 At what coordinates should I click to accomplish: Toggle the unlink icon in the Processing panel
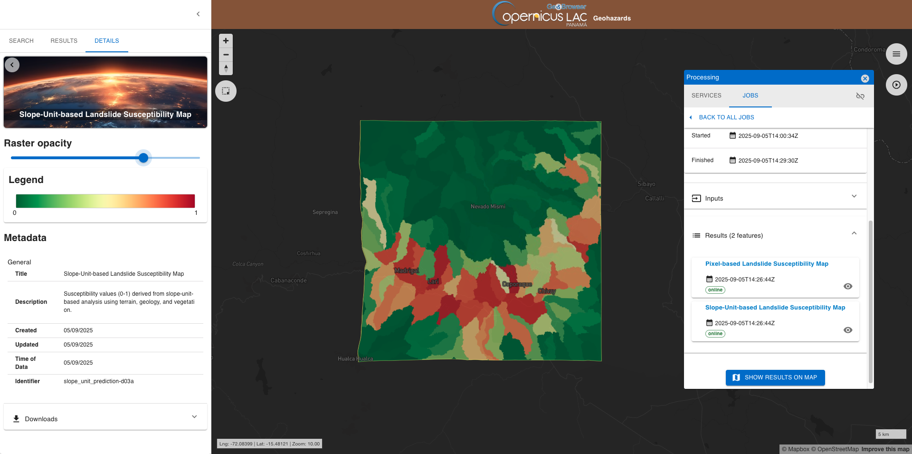(x=860, y=96)
